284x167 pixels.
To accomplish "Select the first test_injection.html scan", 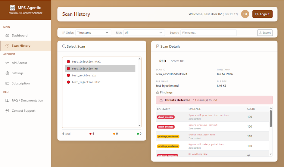I will click(100, 61).
